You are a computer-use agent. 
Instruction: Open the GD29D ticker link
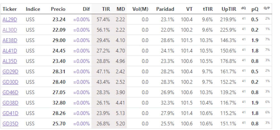click(10, 72)
